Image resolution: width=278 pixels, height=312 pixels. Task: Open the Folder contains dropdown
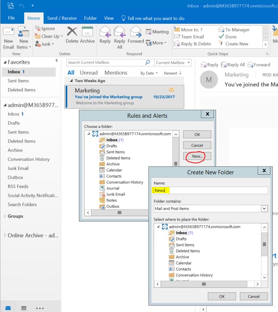[x=264, y=209]
